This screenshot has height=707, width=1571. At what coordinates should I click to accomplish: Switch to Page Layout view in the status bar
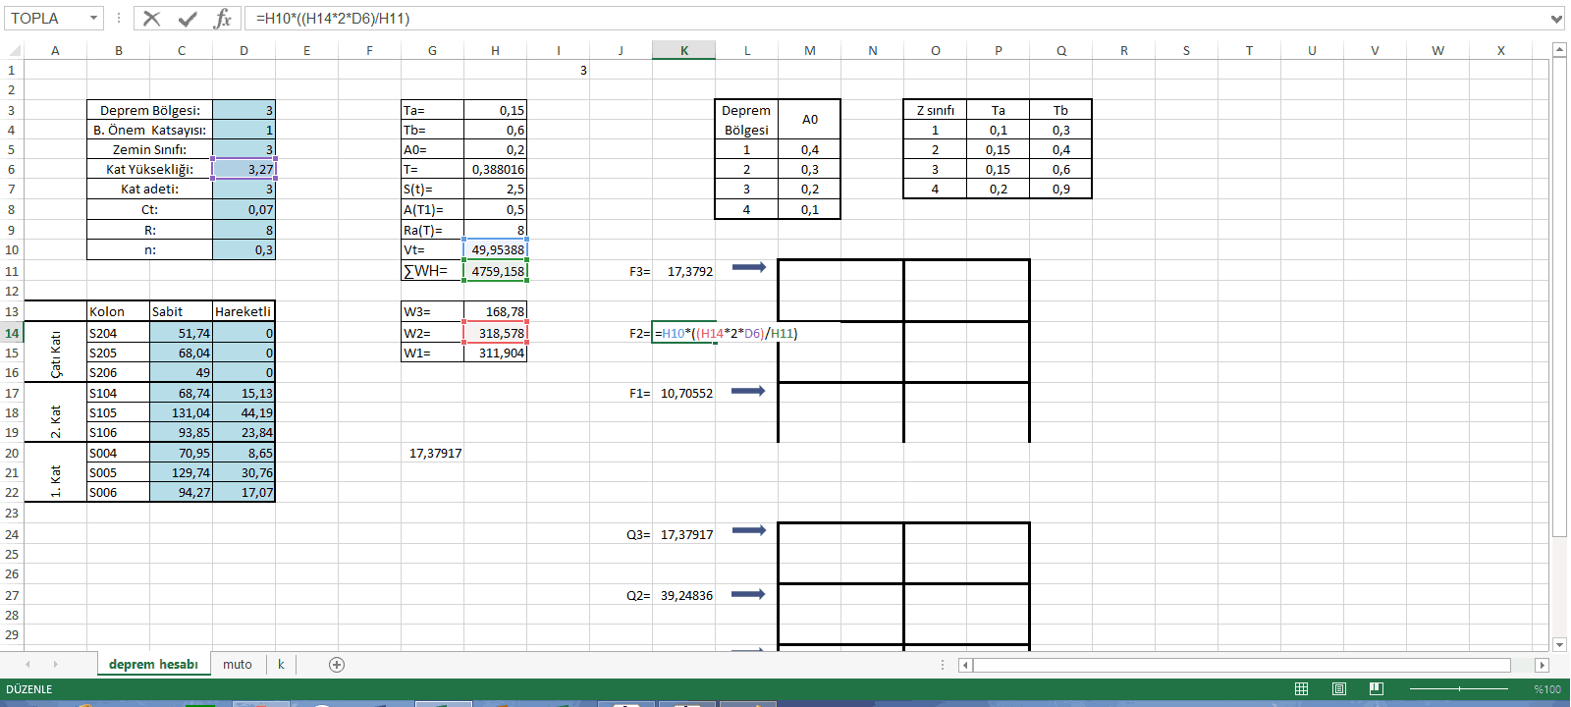[1338, 689]
